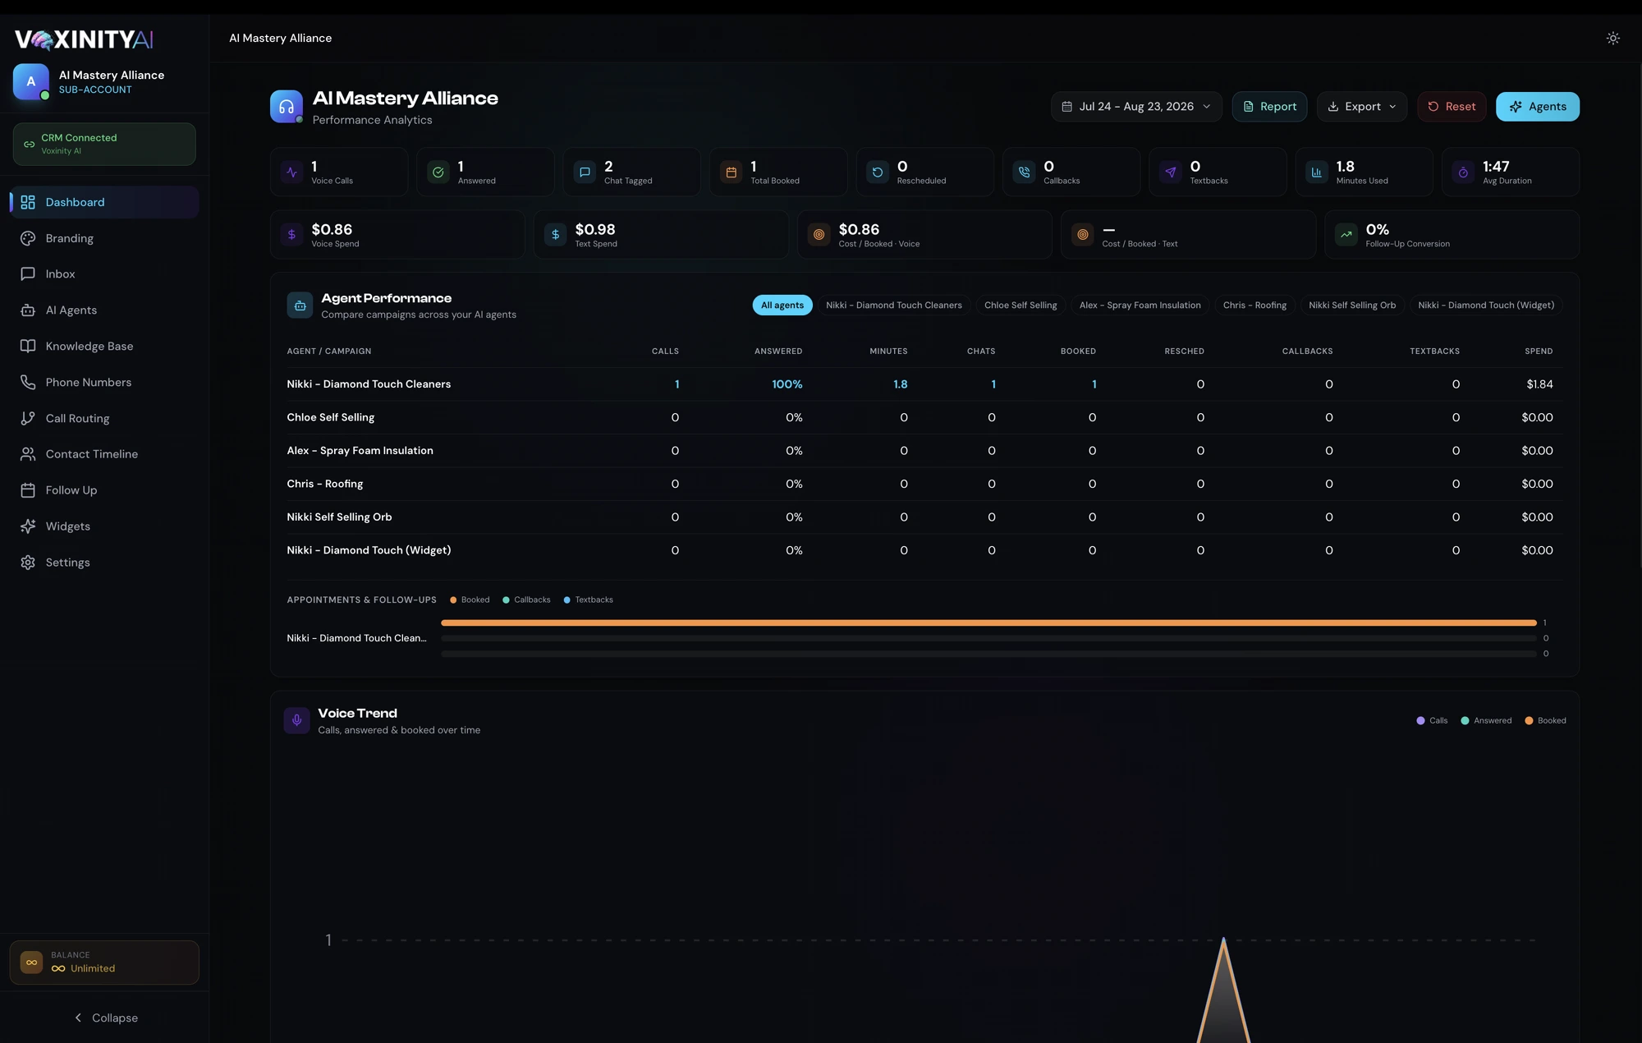Click the Balance infinity icon
Viewport: 1642px width, 1043px height.
click(31, 963)
